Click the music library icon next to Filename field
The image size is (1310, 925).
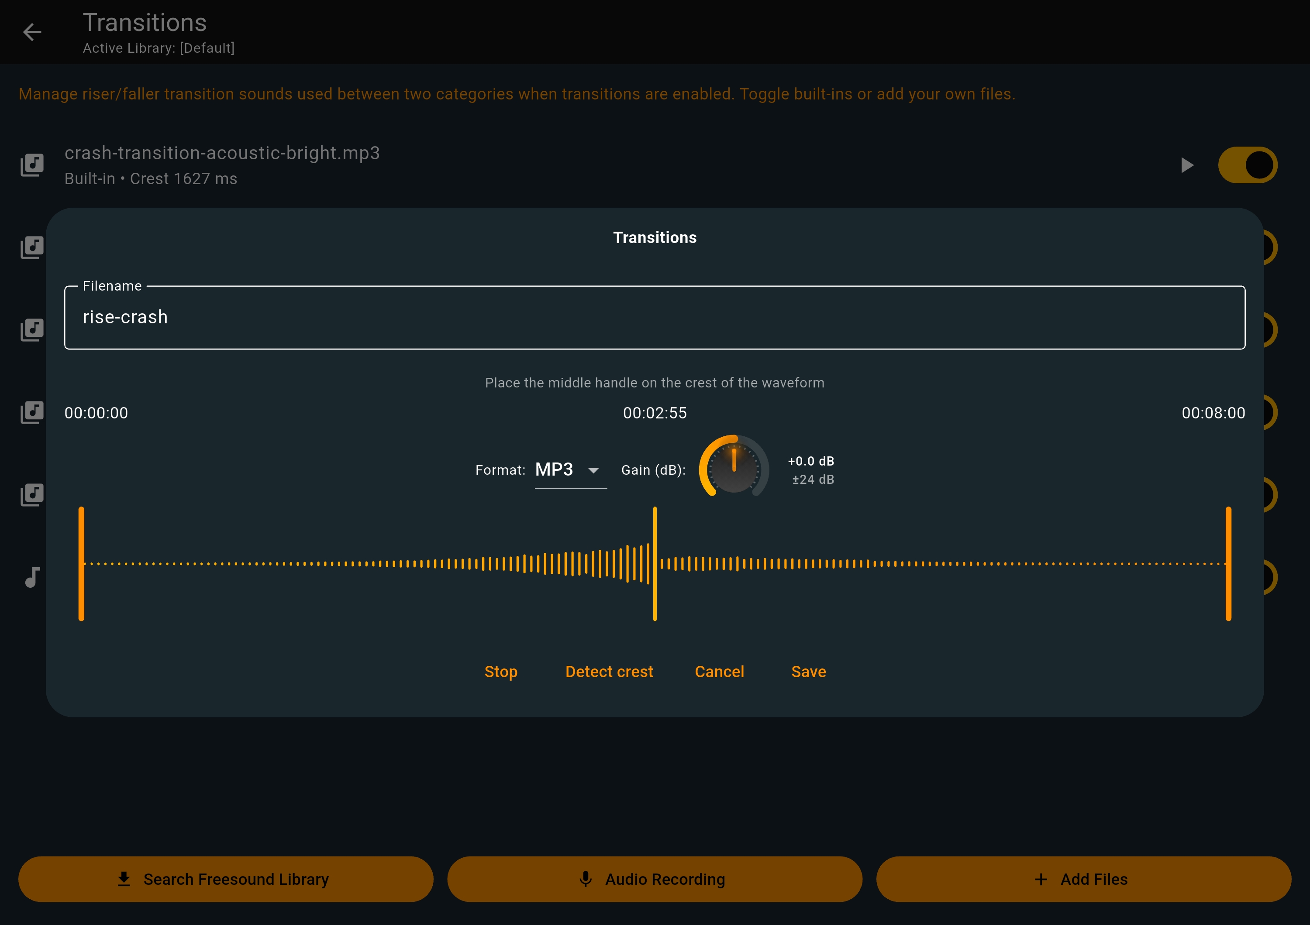[x=32, y=329]
